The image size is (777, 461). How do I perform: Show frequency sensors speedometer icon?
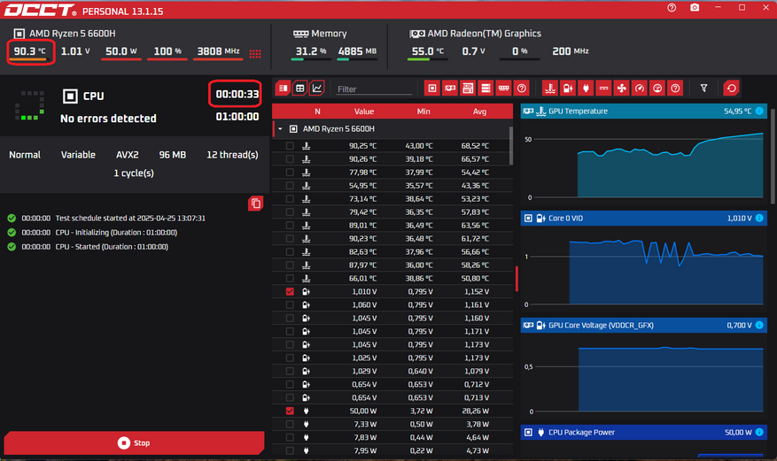(x=640, y=88)
